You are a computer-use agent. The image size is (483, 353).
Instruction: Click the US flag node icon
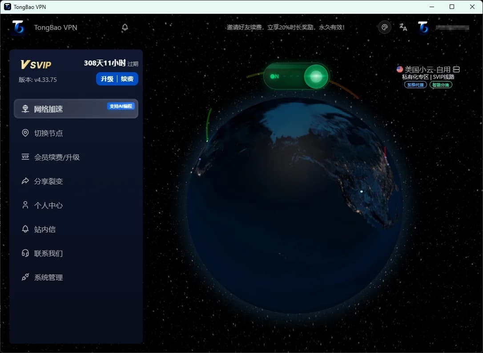[399, 69]
